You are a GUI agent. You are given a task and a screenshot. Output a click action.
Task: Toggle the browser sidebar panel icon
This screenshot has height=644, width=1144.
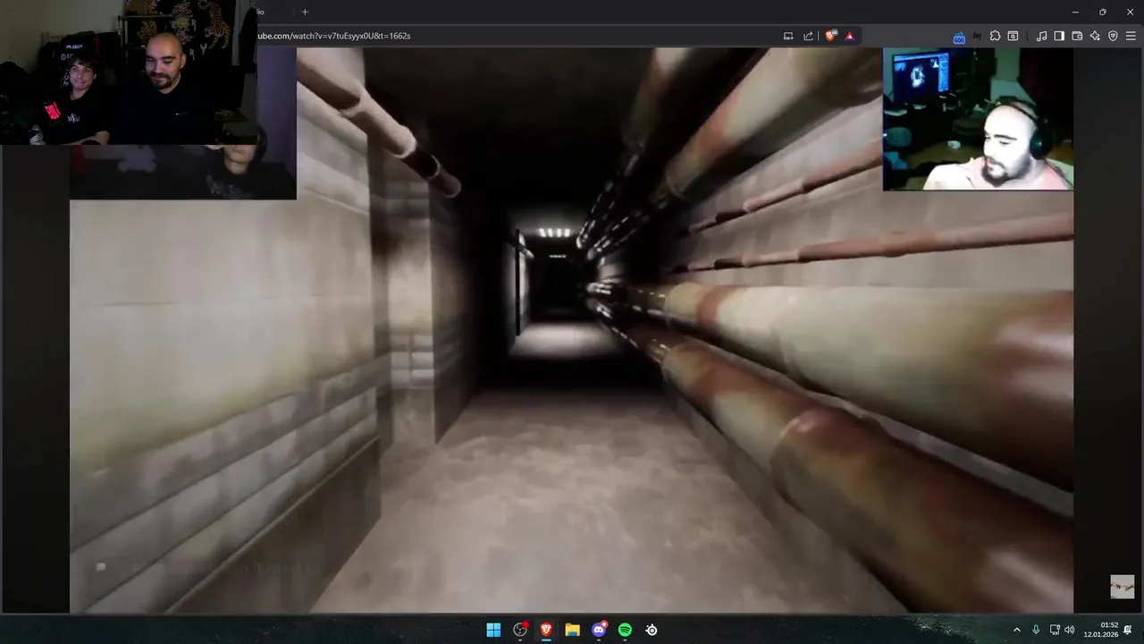coord(1059,36)
